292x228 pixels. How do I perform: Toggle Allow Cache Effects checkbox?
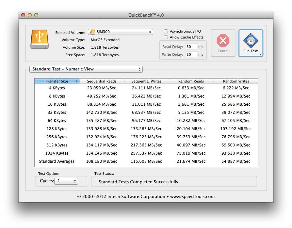tap(166, 37)
